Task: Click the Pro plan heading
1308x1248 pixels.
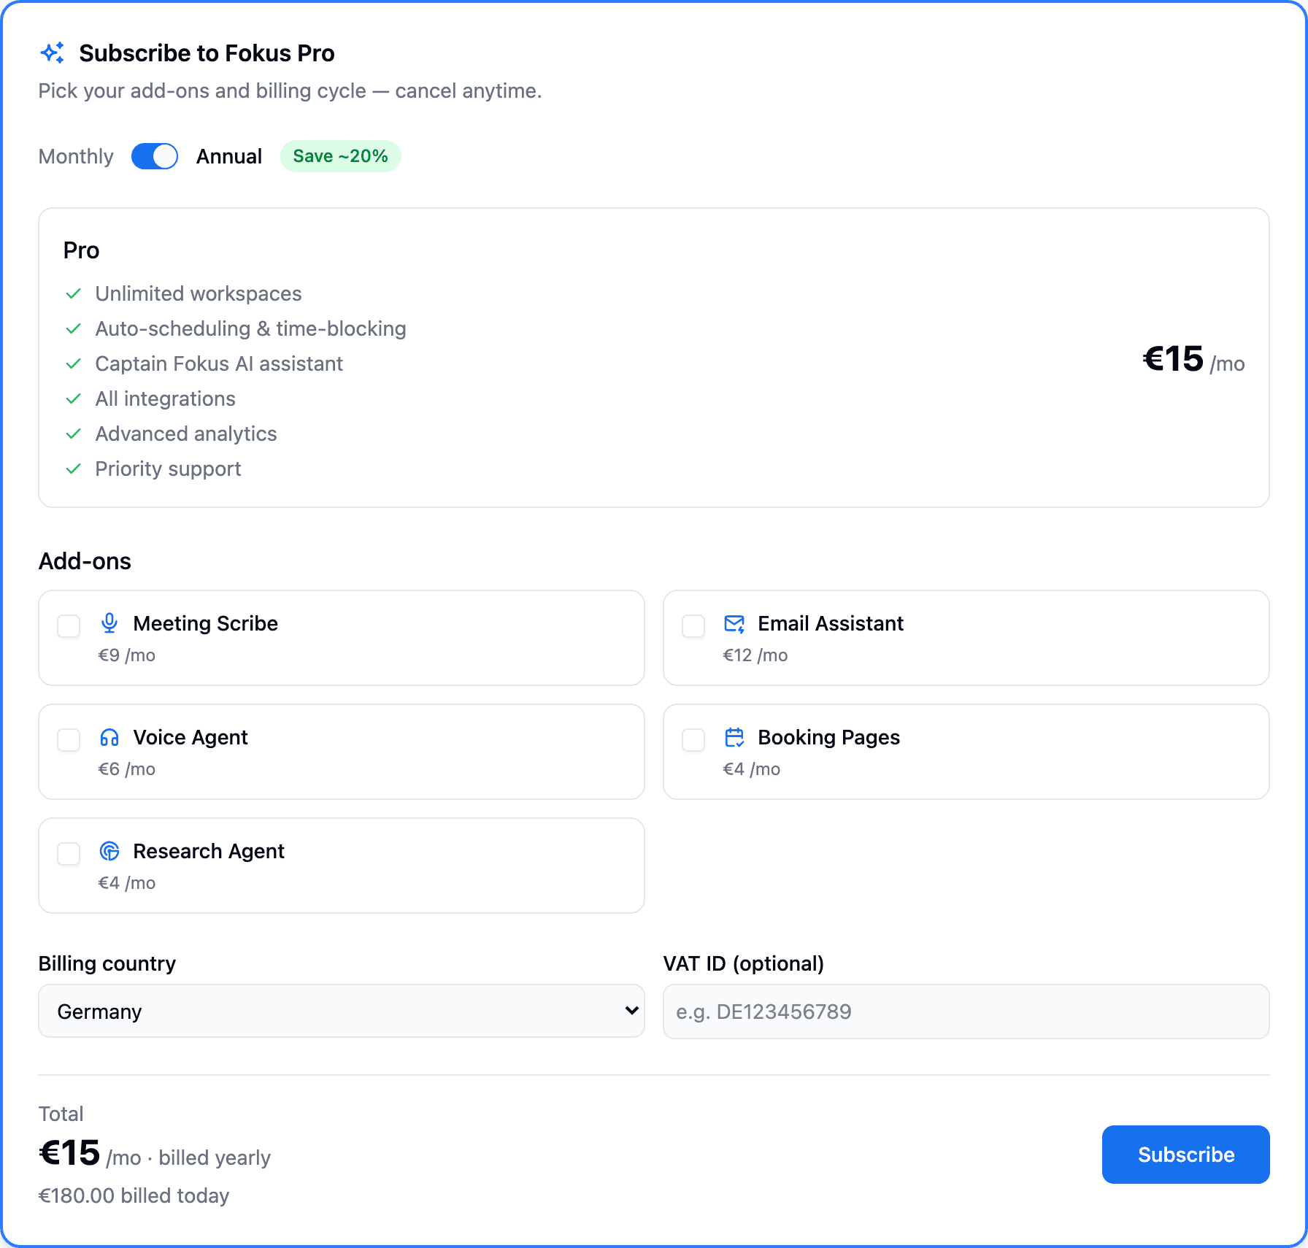Action: (82, 250)
